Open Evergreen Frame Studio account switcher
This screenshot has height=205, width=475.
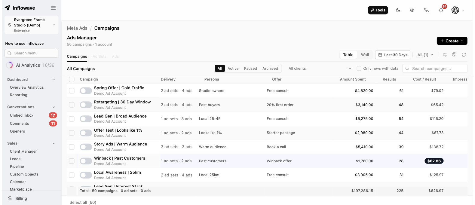point(32,25)
